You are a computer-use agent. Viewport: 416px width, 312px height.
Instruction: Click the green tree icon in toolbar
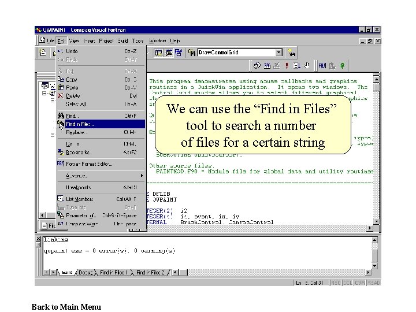(x=343, y=65)
